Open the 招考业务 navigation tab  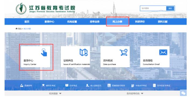click(95, 22)
